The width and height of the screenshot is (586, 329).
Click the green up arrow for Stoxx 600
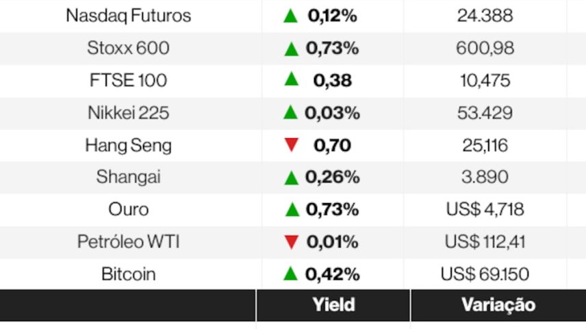pos(292,49)
